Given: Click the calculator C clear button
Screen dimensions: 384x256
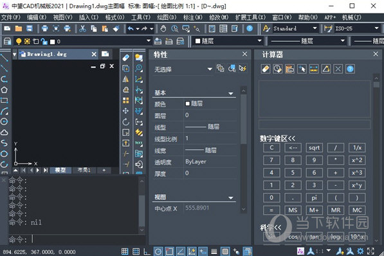Looking at the screenshot, I should click(x=271, y=148).
